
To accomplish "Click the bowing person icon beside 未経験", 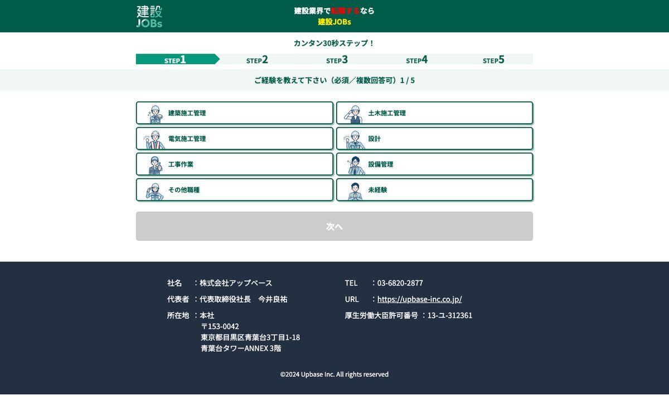I will pyautogui.click(x=355, y=190).
